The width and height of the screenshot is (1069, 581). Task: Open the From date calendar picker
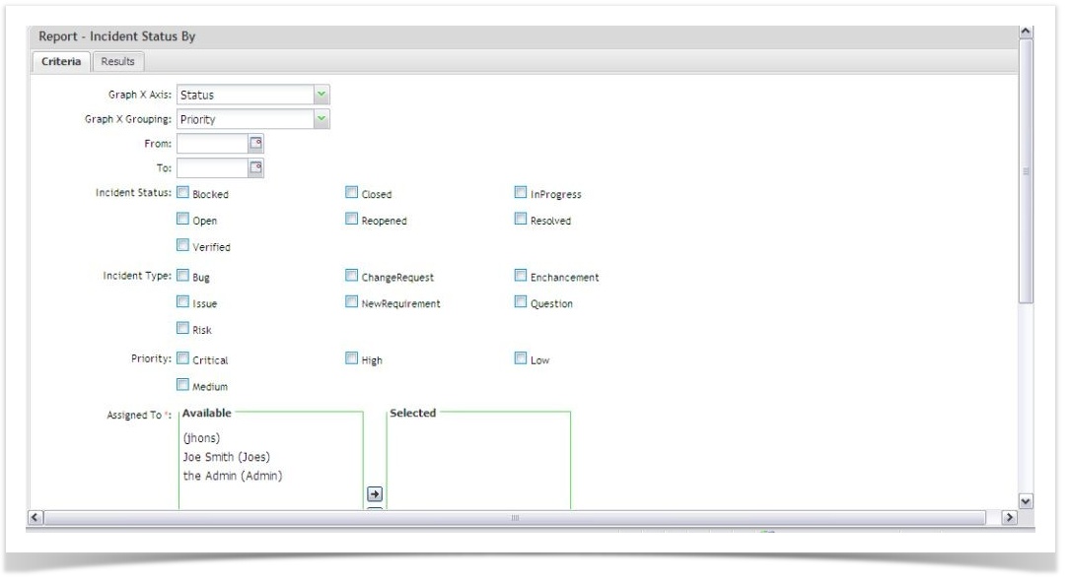point(254,145)
